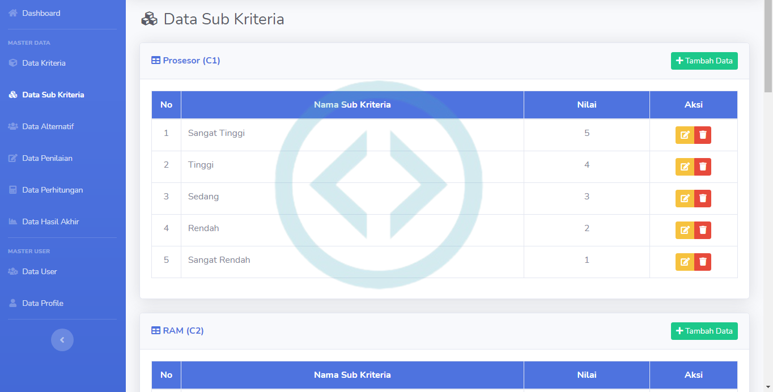Open edit for the Rendah row
The image size is (773, 392).
pos(685,230)
